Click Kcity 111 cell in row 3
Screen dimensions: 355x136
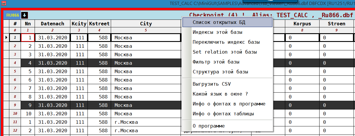pos(79,54)
